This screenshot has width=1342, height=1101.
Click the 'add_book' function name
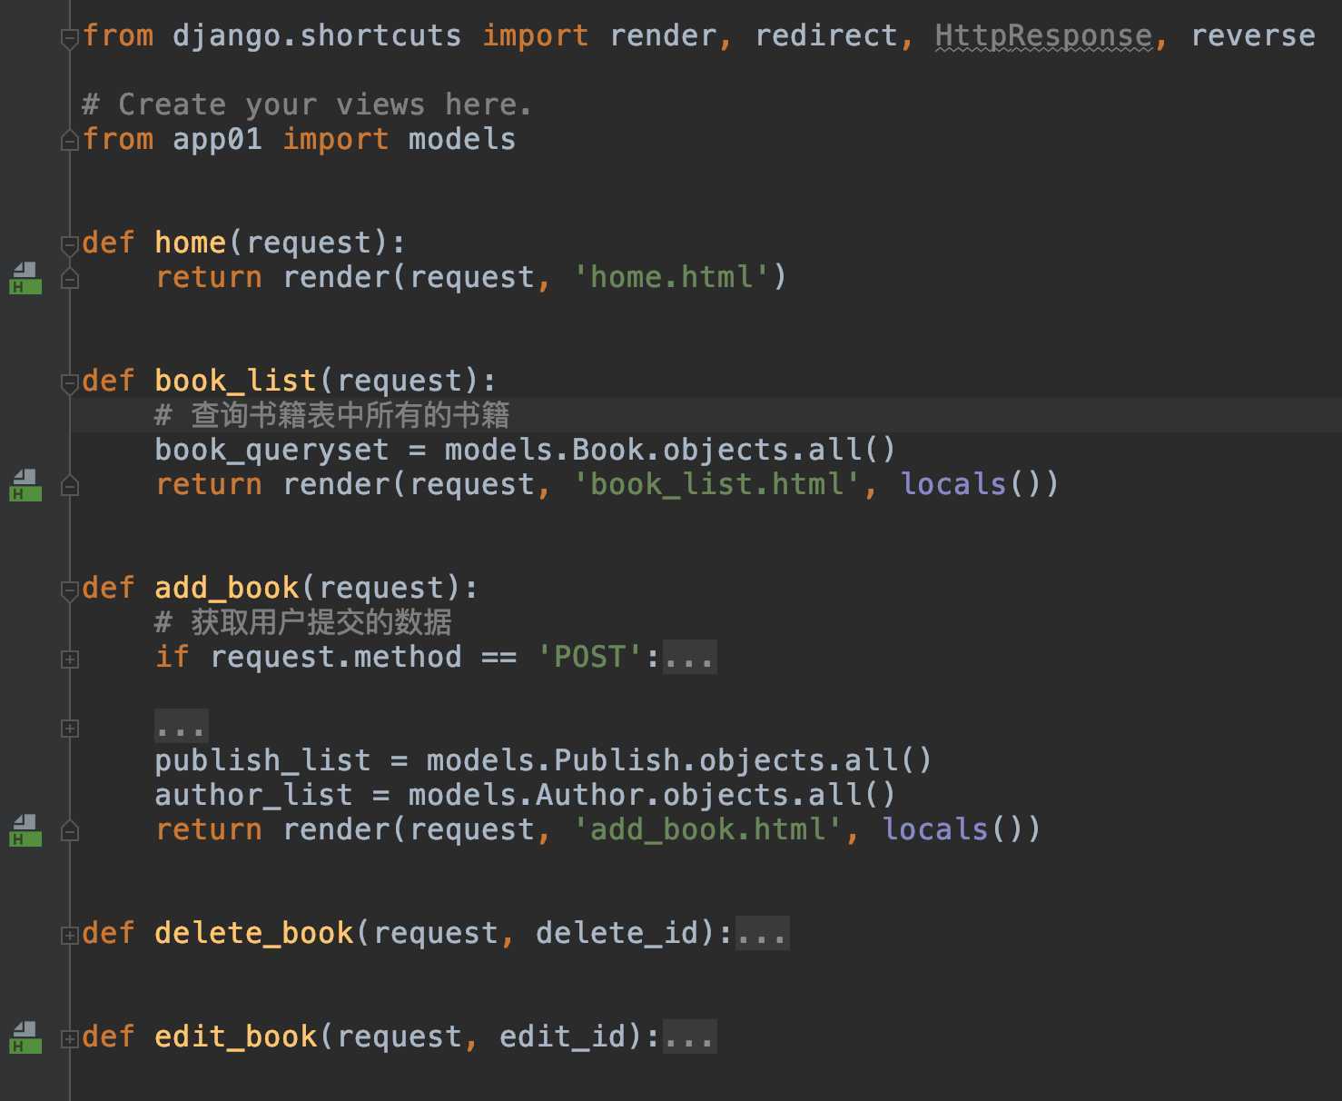226,588
